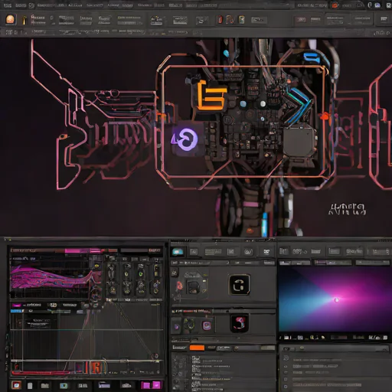This screenshot has height=392, width=392.
Task: Click the magenta-blue gradient preview
Action: coord(335,299)
